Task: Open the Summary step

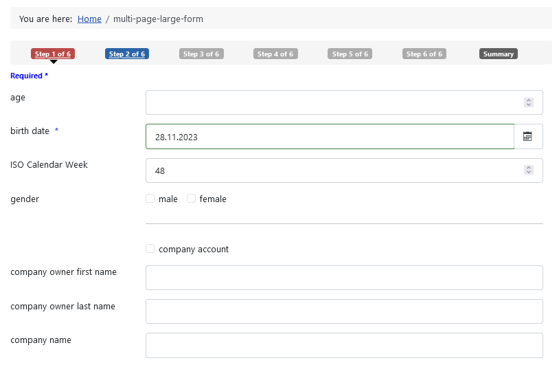Action: coord(499,54)
